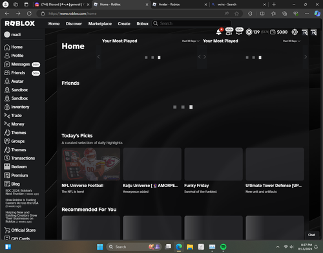Image resolution: width=323 pixels, height=253 pixels.
Task: Open Create in the top navigation
Action: [x=124, y=23]
